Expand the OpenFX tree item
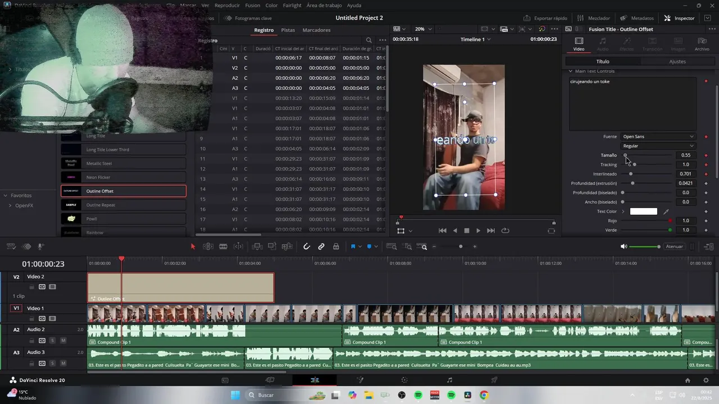The image size is (719, 404). (10, 205)
